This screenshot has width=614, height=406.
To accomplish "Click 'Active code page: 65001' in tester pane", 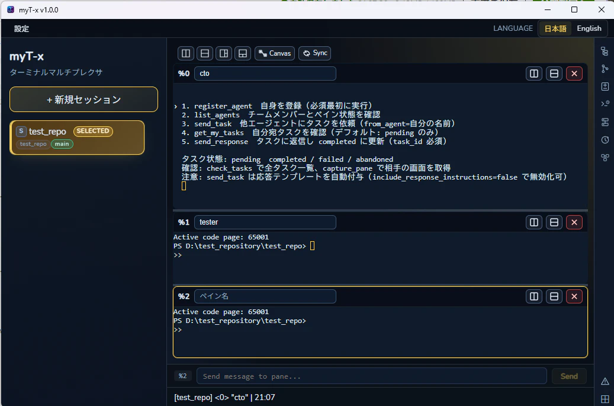I will [x=221, y=237].
